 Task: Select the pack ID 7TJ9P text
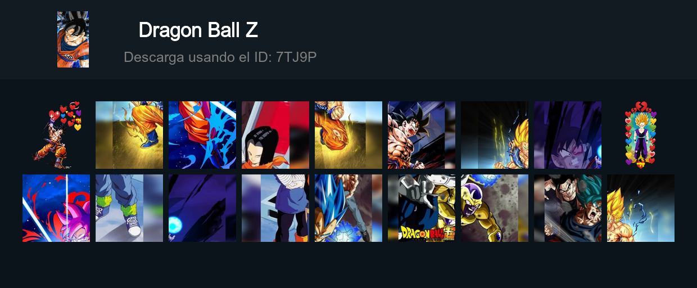pyautogui.click(x=297, y=57)
